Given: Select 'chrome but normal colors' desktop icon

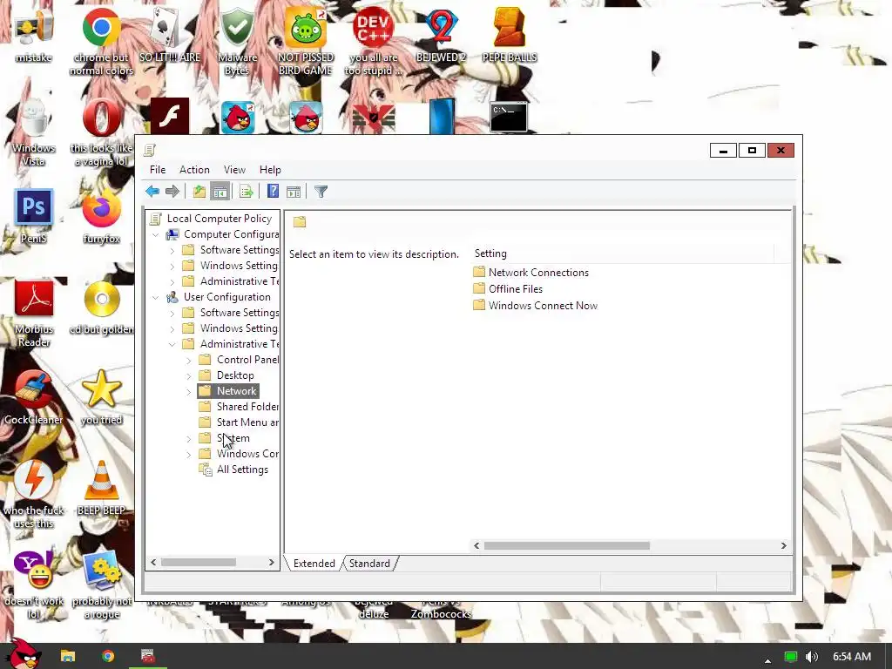Looking at the screenshot, I should (101, 43).
